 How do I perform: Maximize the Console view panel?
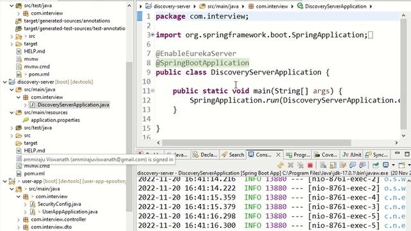407,154
